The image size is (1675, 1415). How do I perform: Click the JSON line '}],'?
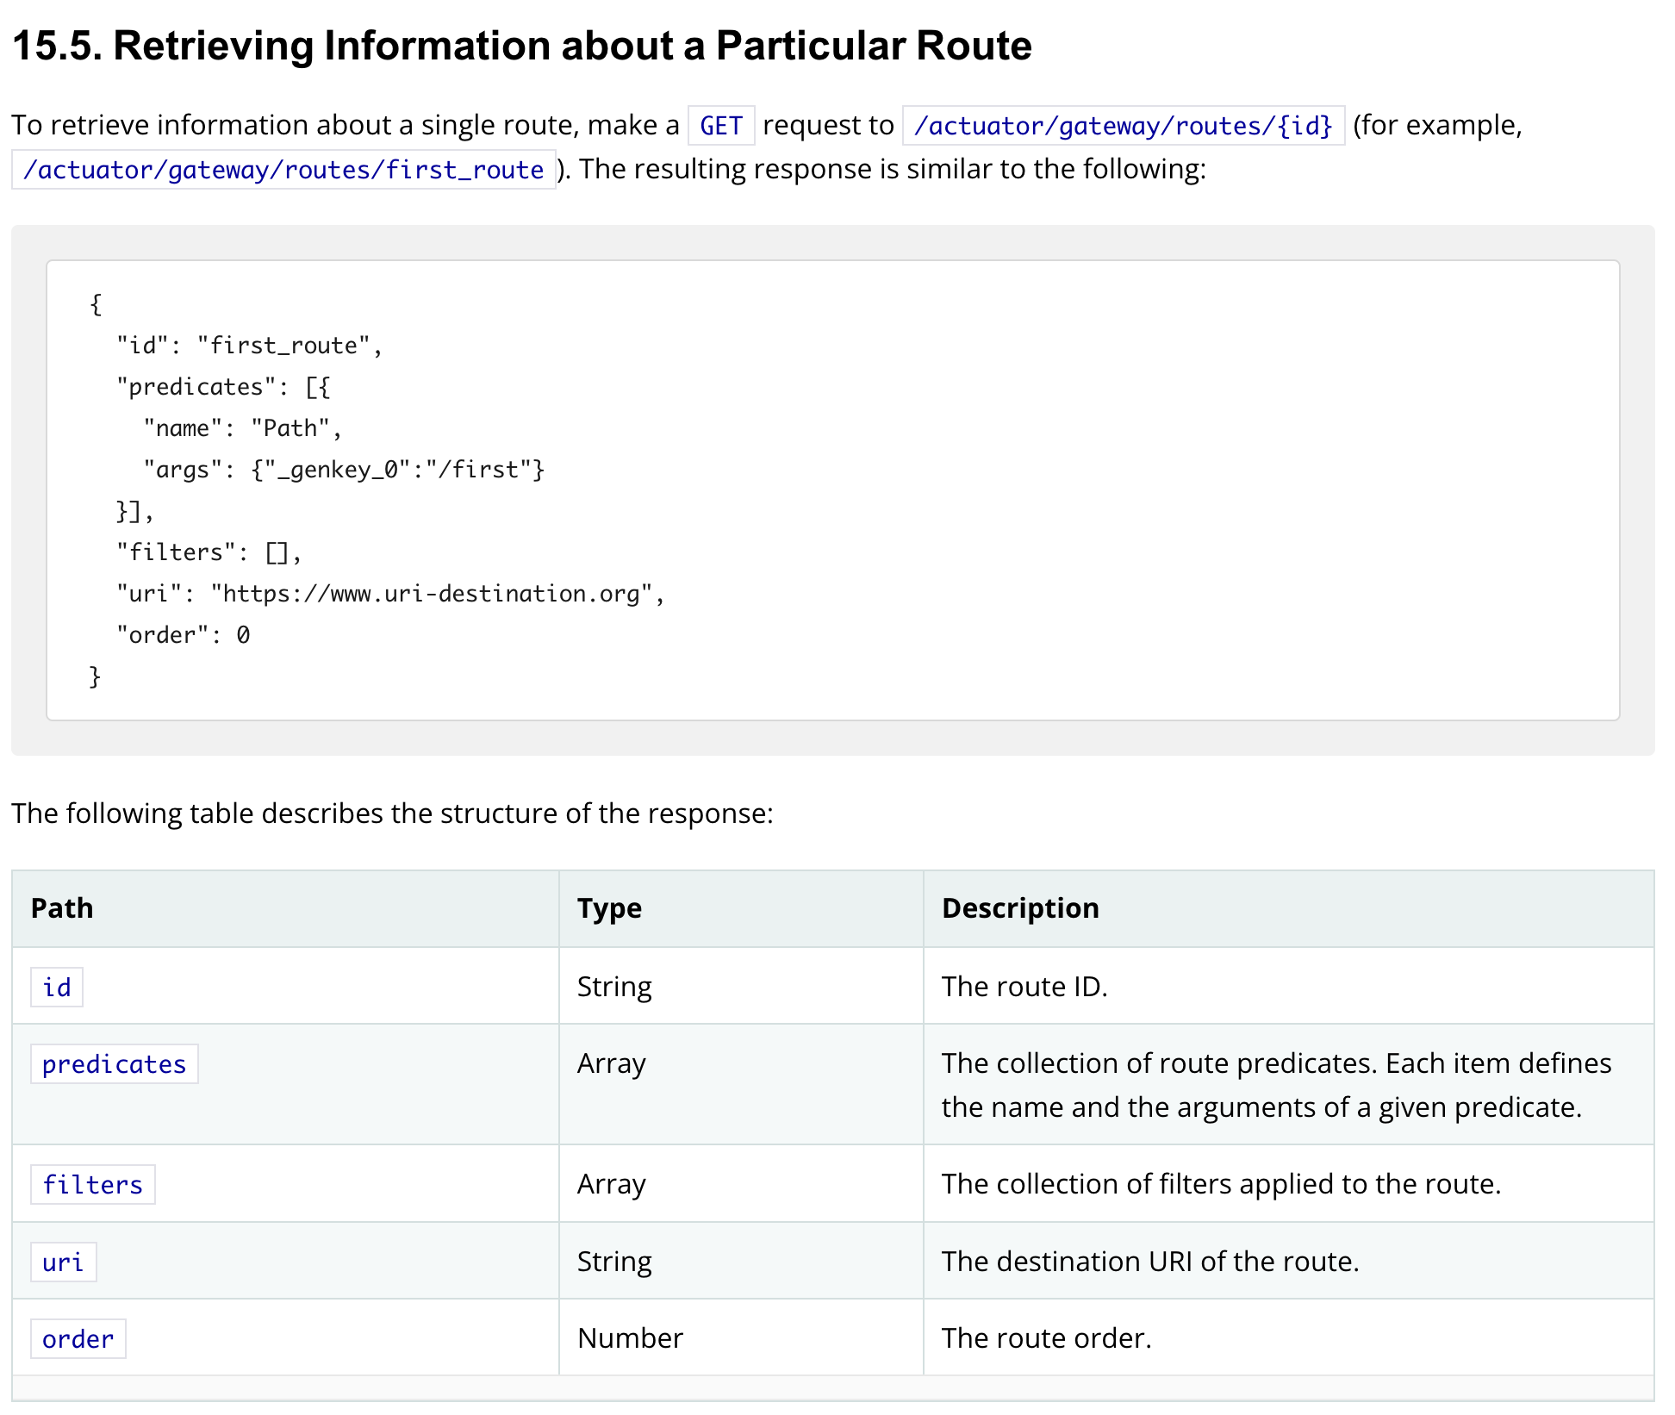pos(135,511)
